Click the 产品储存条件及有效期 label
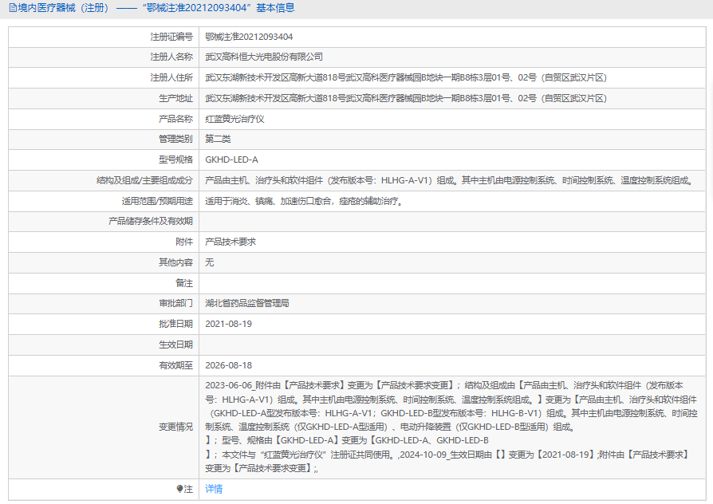This screenshot has width=713, height=504. [151, 221]
